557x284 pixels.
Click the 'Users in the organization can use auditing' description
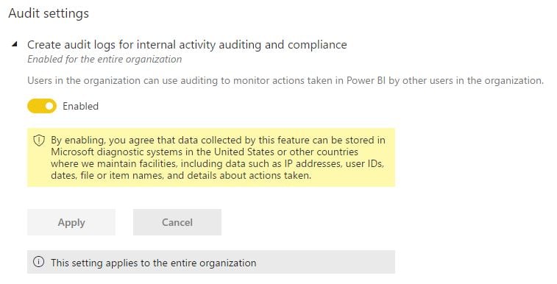click(x=285, y=80)
